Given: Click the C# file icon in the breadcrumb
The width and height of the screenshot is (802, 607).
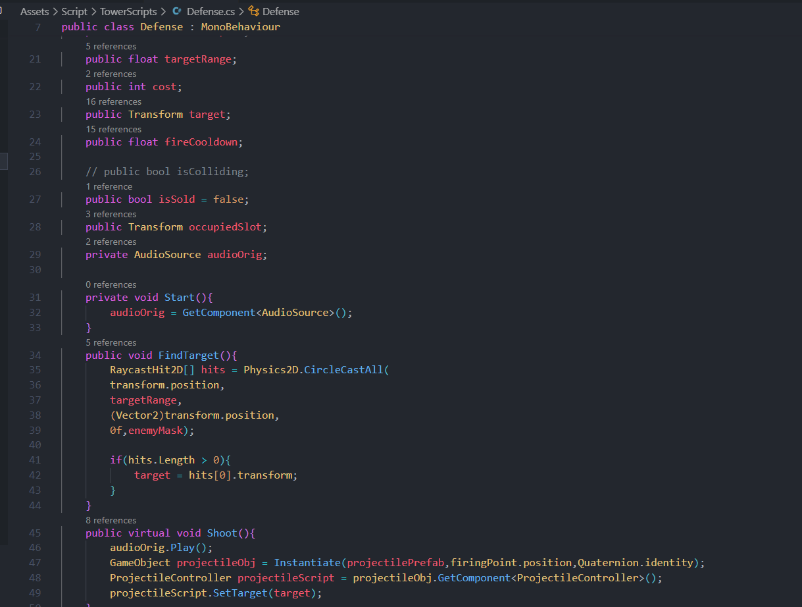Looking at the screenshot, I should [x=177, y=12].
